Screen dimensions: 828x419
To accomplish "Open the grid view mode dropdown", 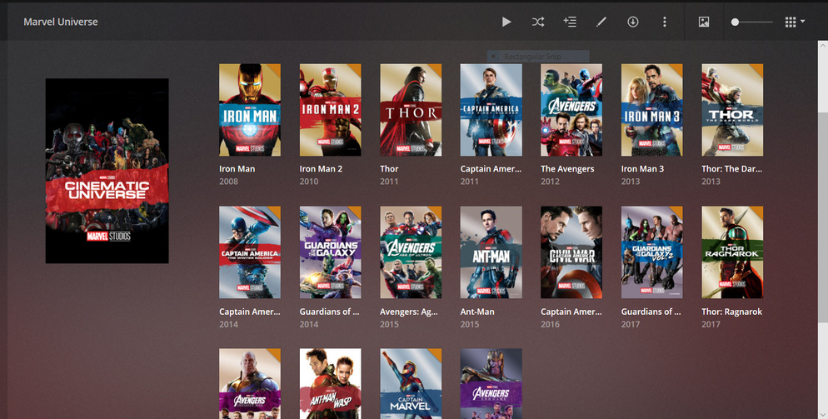I will coord(795,22).
